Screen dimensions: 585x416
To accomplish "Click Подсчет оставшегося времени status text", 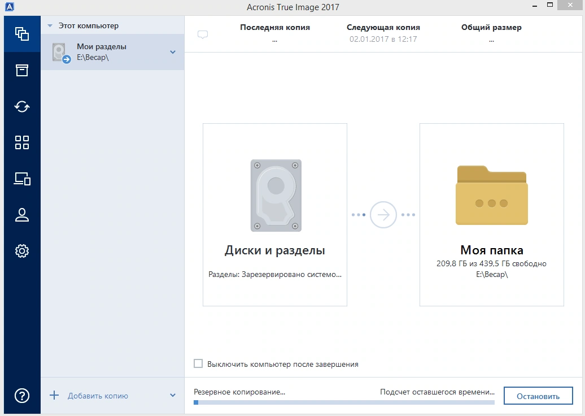I will (x=437, y=392).
